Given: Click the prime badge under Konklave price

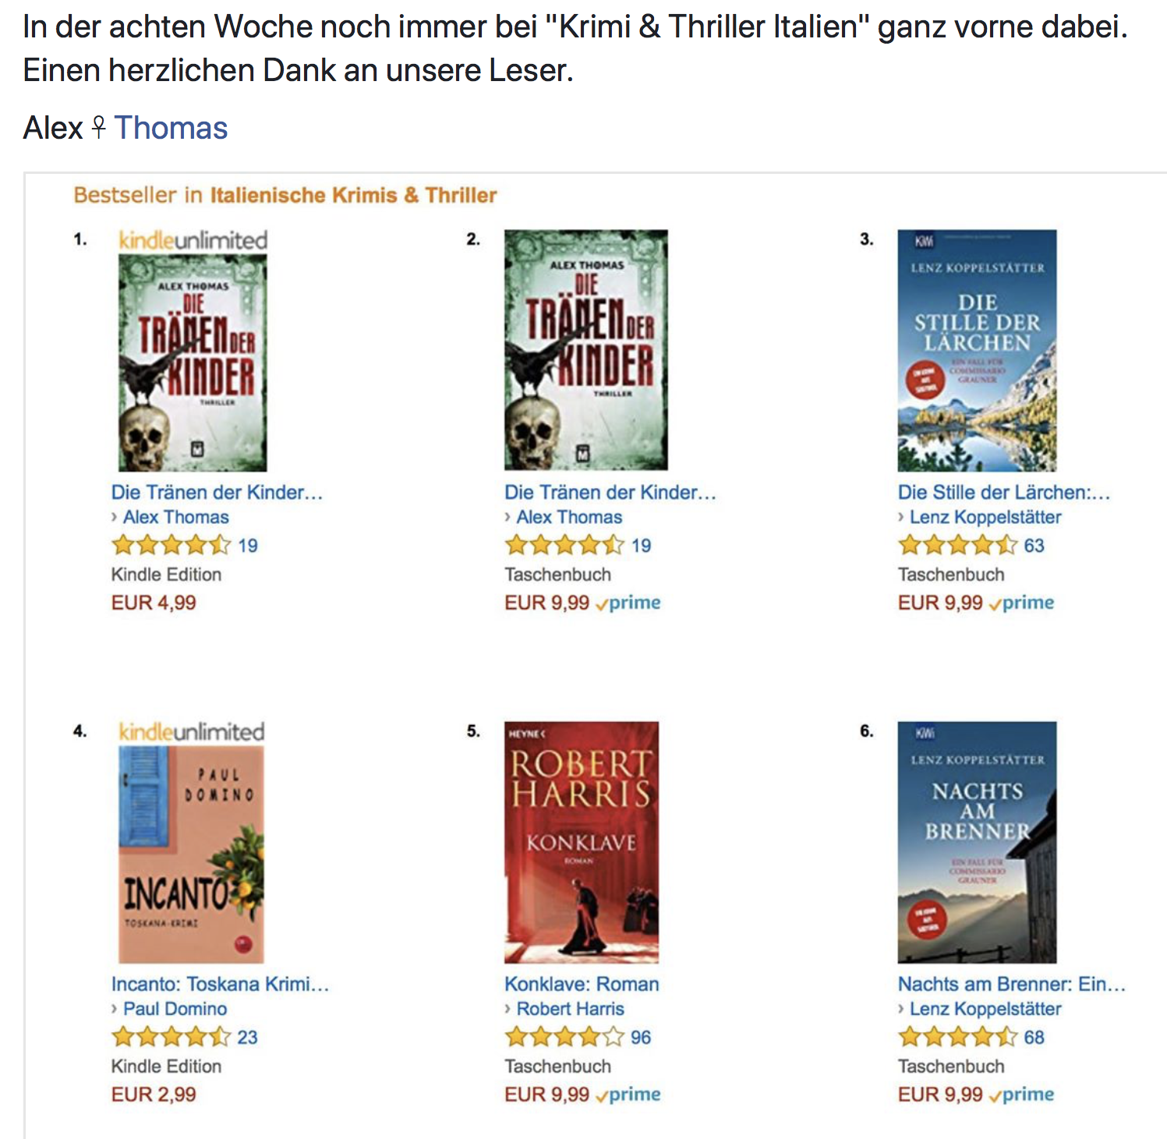Looking at the screenshot, I should [628, 1095].
